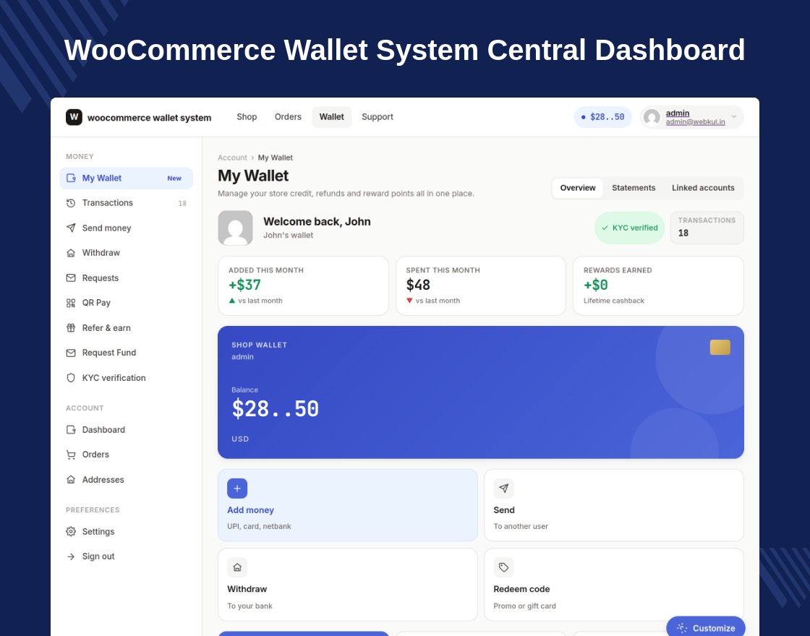Click the Transactions 18 count box
The width and height of the screenshot is (810, 636).
[707, 228]
